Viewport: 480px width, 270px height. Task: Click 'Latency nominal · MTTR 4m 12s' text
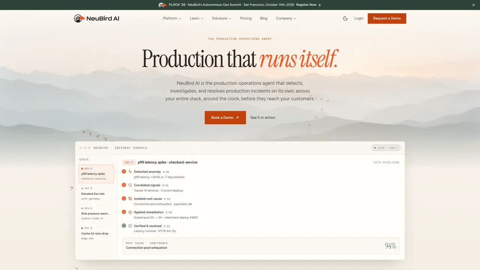[x=155, y=231]
